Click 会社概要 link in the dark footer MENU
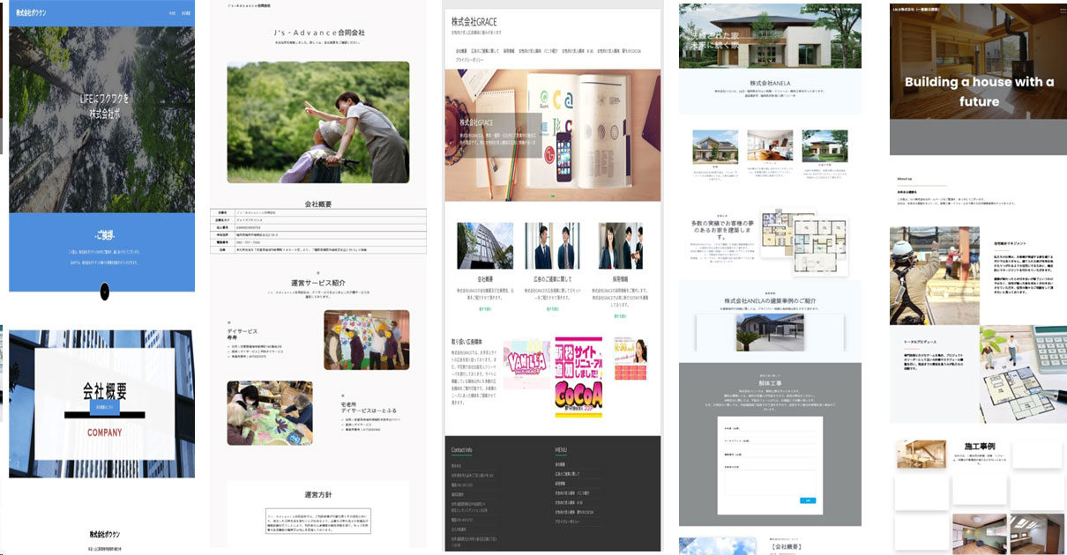1067x555 pixels. (561, 464)
